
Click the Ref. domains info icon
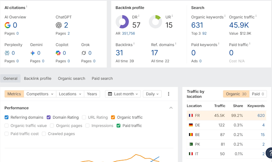click(x=176, y=44)
